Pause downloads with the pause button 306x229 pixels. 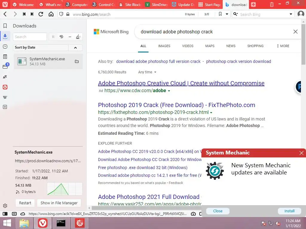(x=53, y=37)
